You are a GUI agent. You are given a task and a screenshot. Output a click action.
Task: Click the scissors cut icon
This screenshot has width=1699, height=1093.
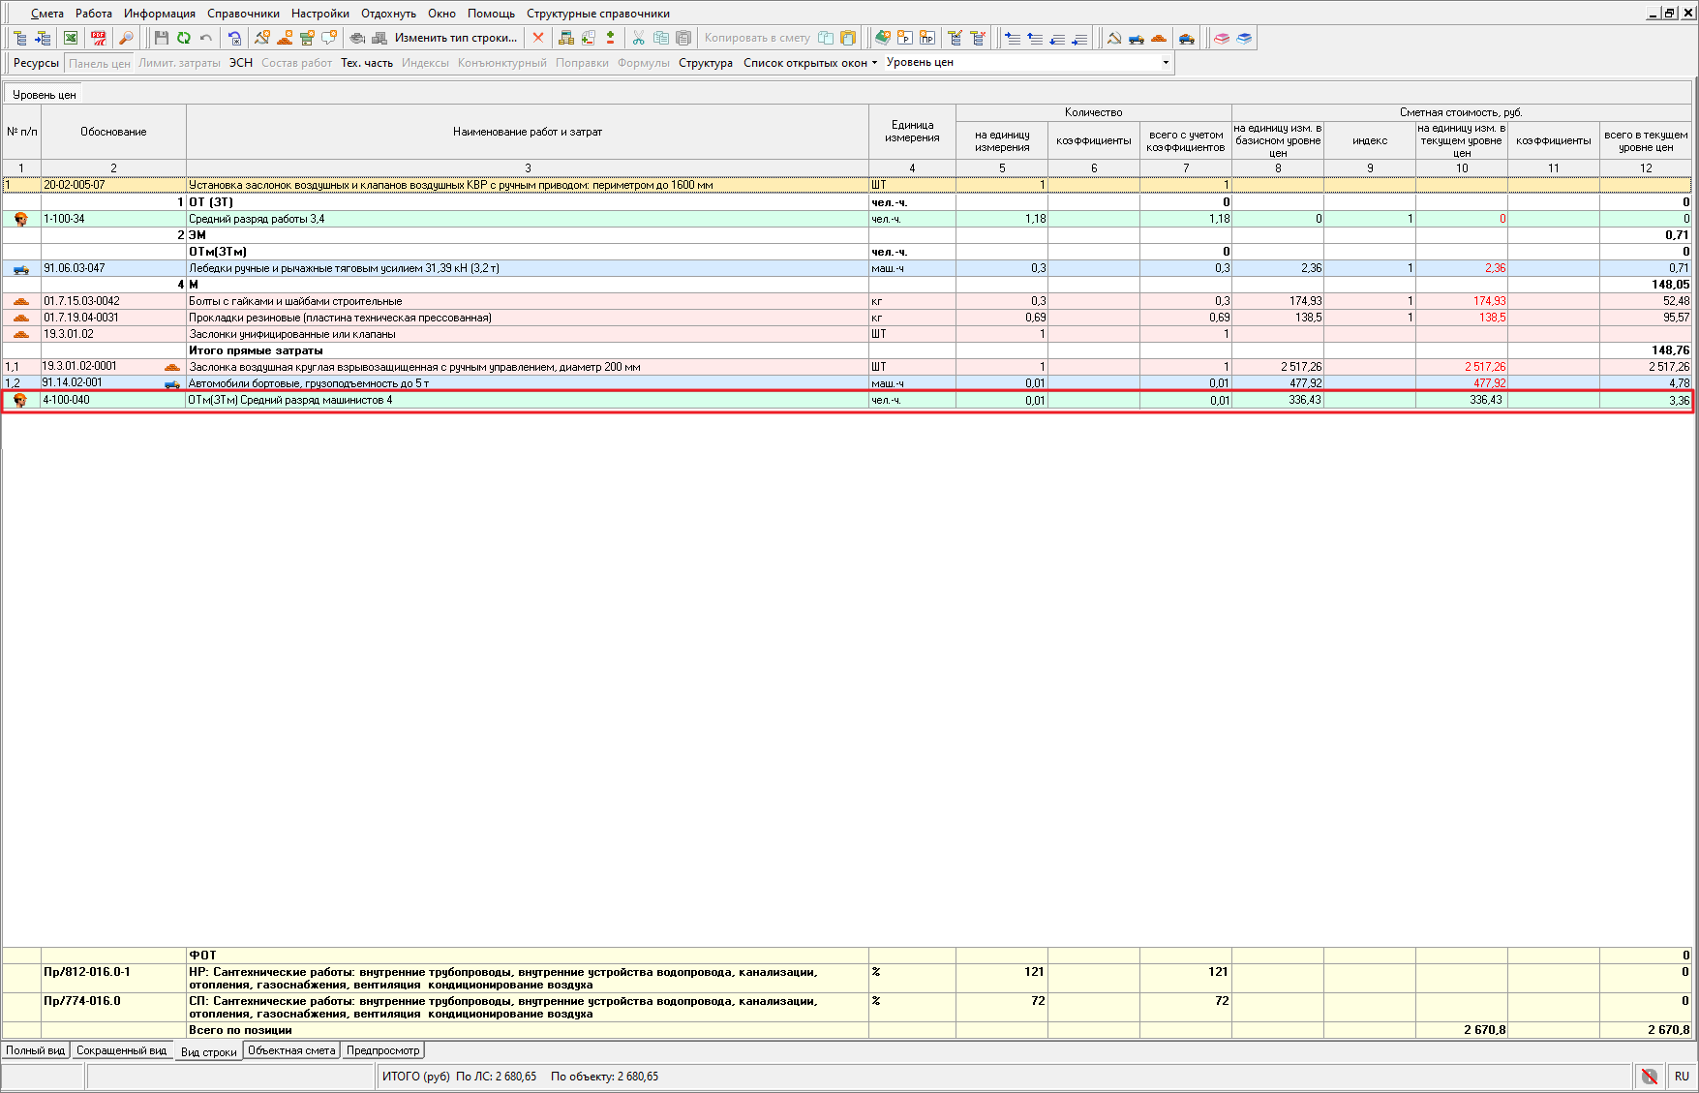tap(638, 38)
